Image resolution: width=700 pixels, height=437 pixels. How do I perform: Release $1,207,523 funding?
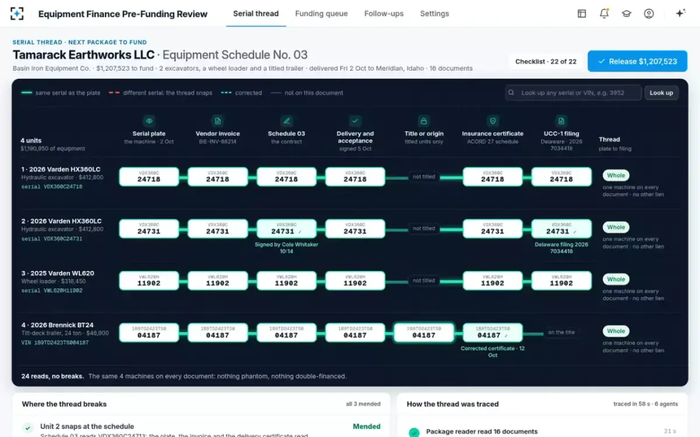(638, 61)
